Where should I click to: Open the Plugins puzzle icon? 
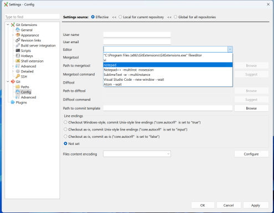click(x=13, y=102)
